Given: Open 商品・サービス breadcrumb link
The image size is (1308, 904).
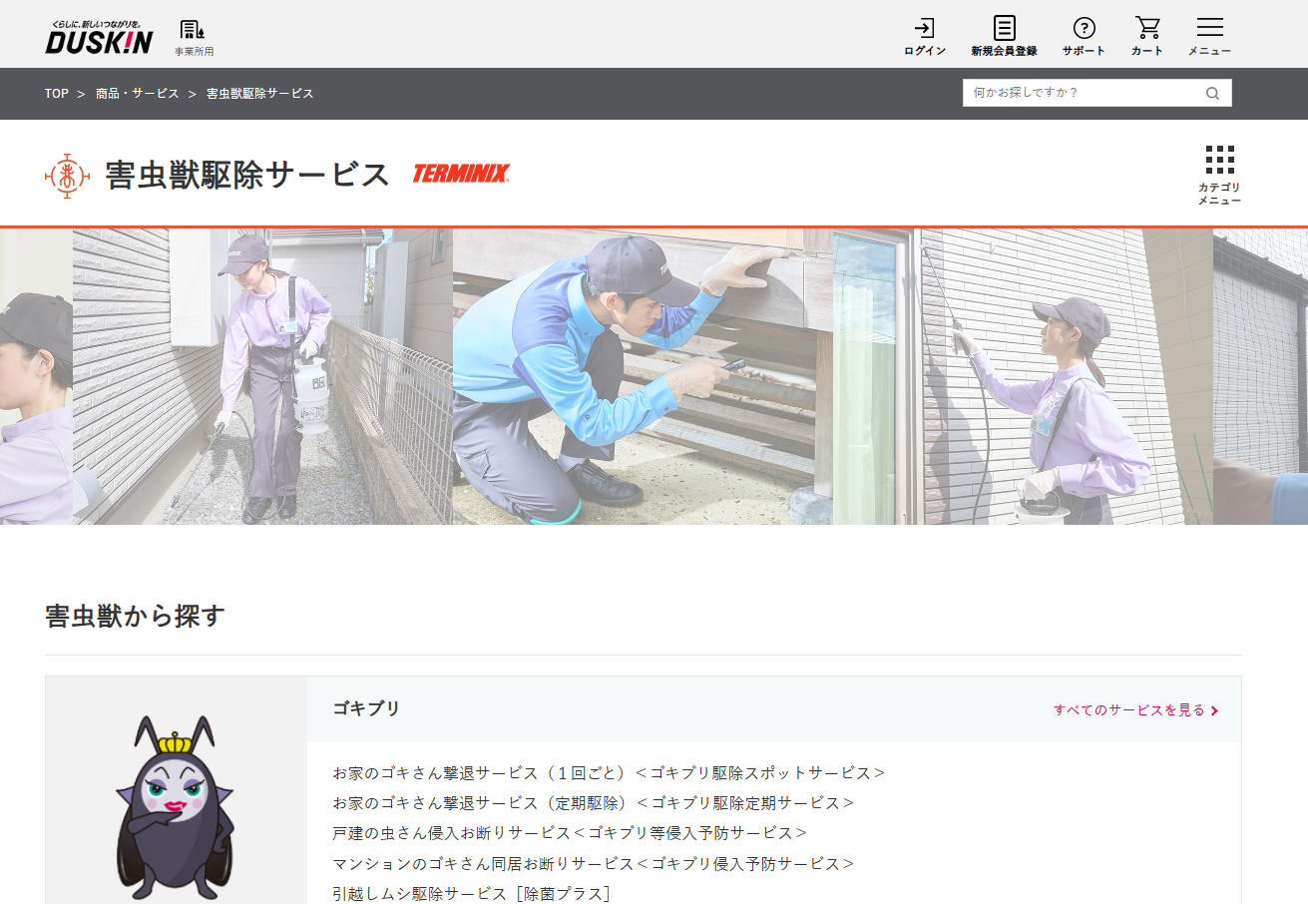Looking at the screenshot, I should (138, 93).
